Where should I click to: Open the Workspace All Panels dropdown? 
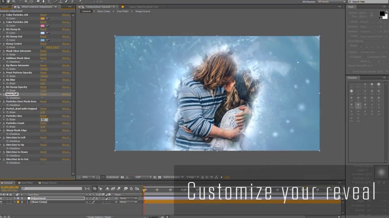click(x=331, y=2)
